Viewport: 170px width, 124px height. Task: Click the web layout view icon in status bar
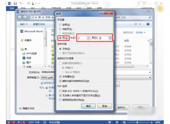click(x=124, y=122)
